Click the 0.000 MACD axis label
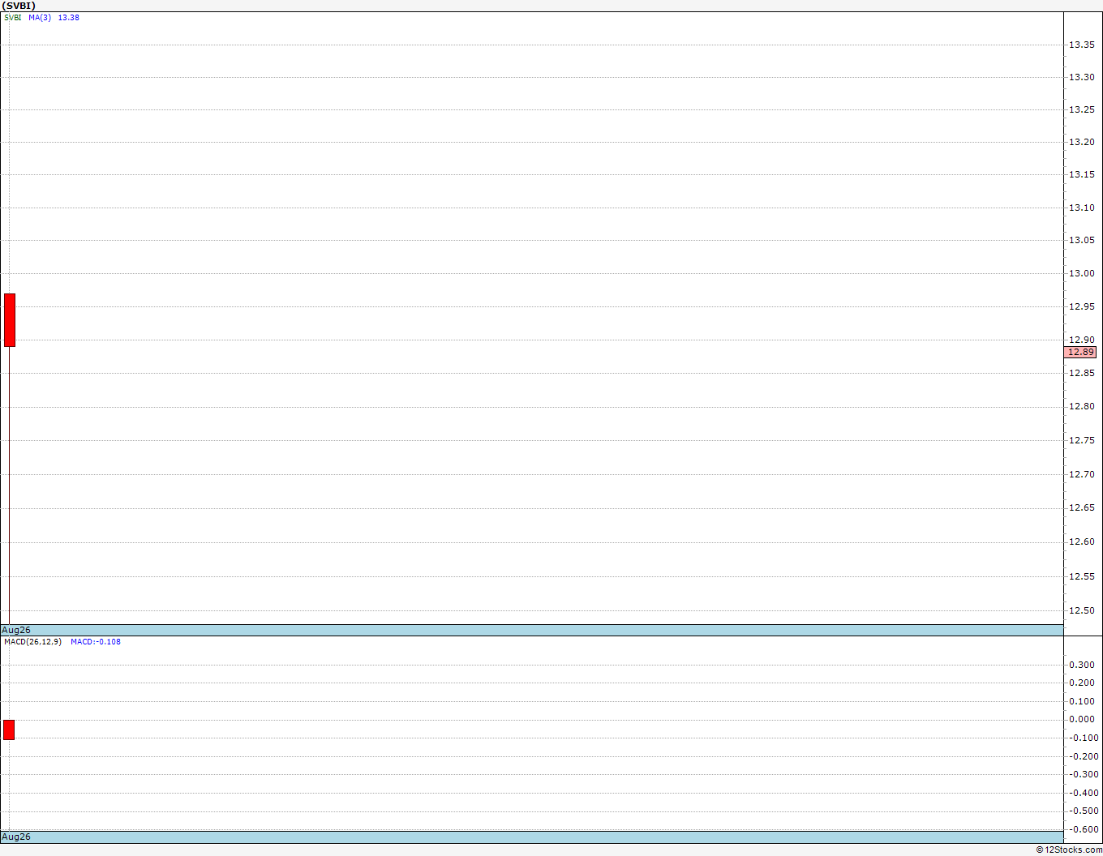 pos(1083,719)
